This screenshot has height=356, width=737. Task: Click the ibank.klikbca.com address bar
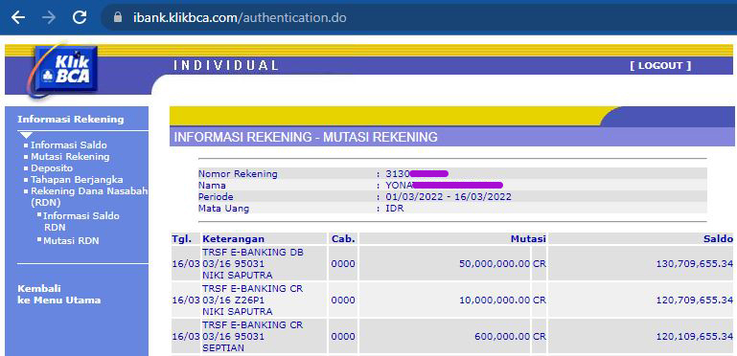click(x=418, y=18)
